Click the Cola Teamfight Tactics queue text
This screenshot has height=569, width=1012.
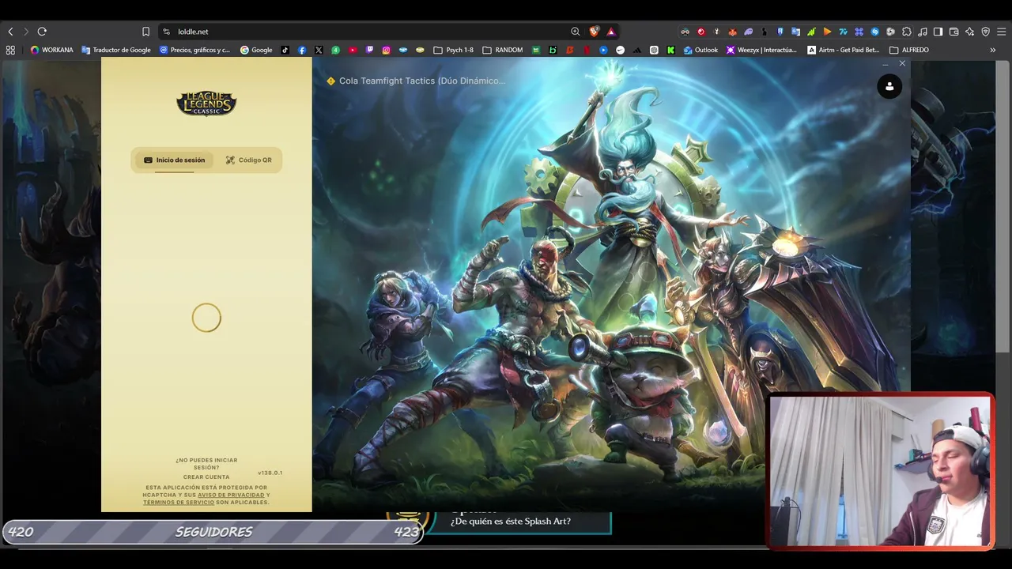(x=422, y=81)
